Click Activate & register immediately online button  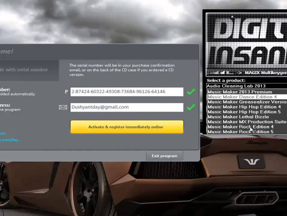pos(127,127)
